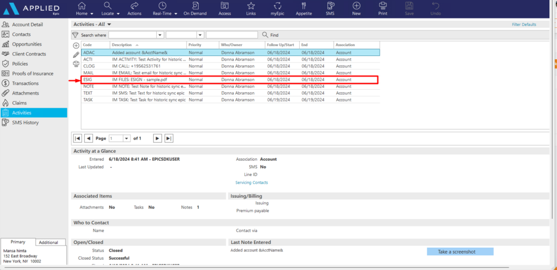Open Contacts in the sidebar

click(21, 34)
